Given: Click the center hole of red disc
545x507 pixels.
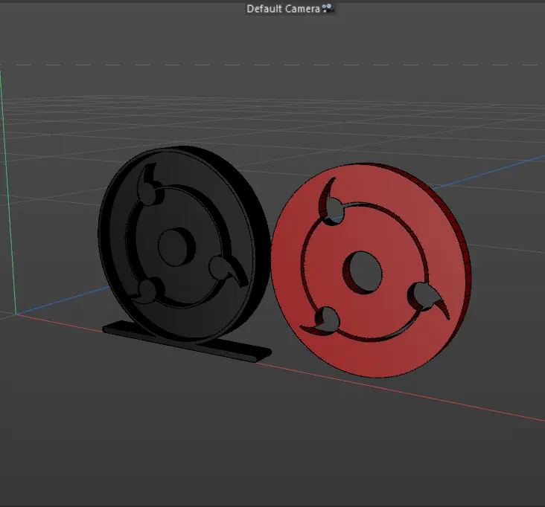Looking at the screenshot, I should click(363, 270).
